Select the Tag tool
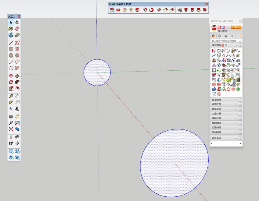This screenshot has height=201, width=259. [17, 35]
